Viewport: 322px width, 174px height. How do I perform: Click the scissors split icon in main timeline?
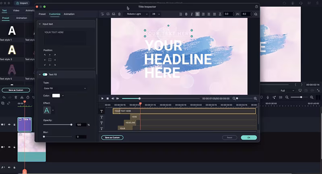click(22, 97)
